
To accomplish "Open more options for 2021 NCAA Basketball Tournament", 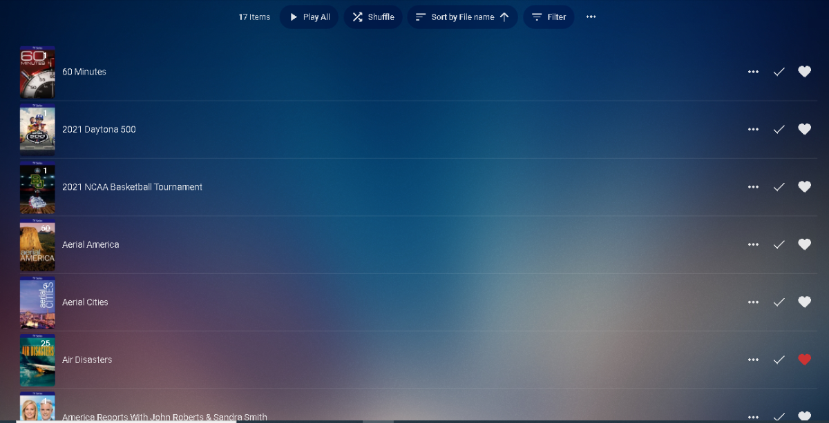I will tap(753, 187).
